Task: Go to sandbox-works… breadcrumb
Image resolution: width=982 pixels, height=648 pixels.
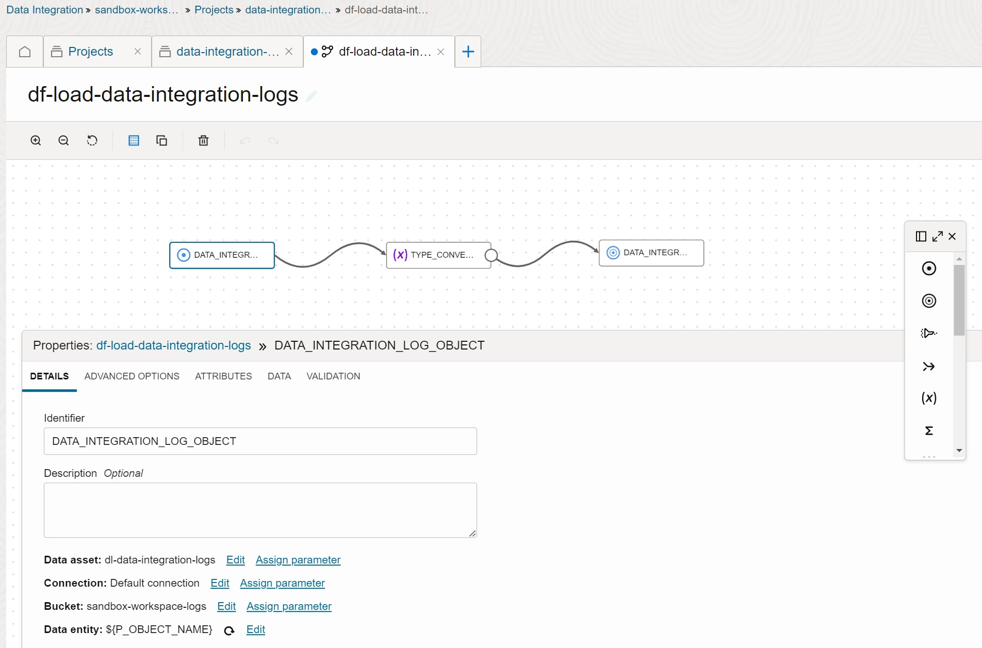Action: (137, 10)
